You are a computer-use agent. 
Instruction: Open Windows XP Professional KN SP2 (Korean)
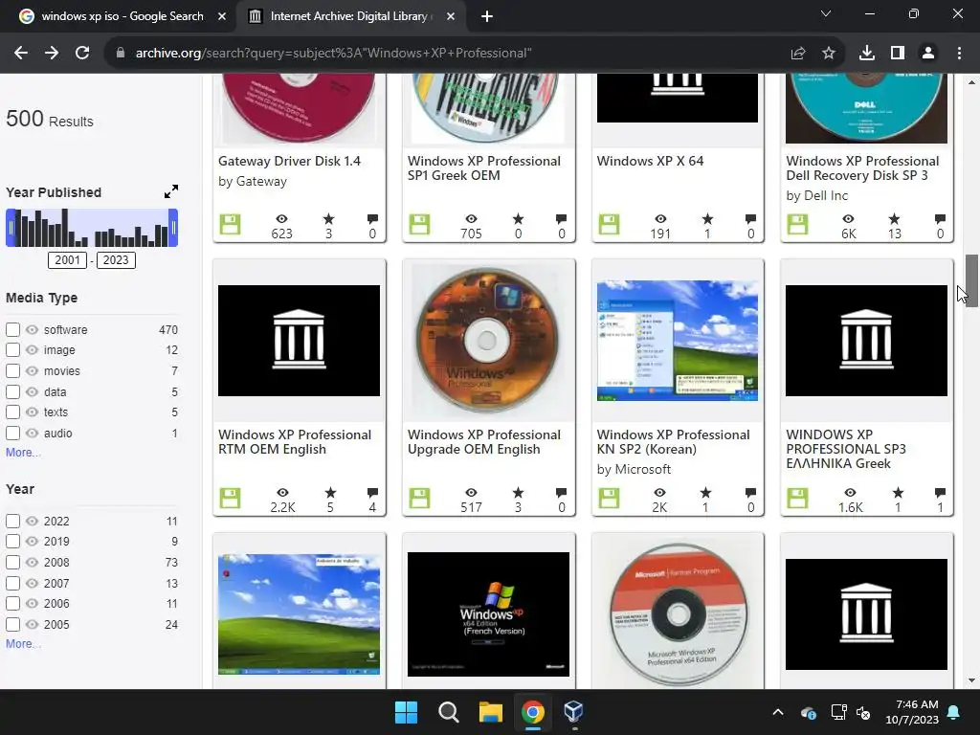pos(673,442)
